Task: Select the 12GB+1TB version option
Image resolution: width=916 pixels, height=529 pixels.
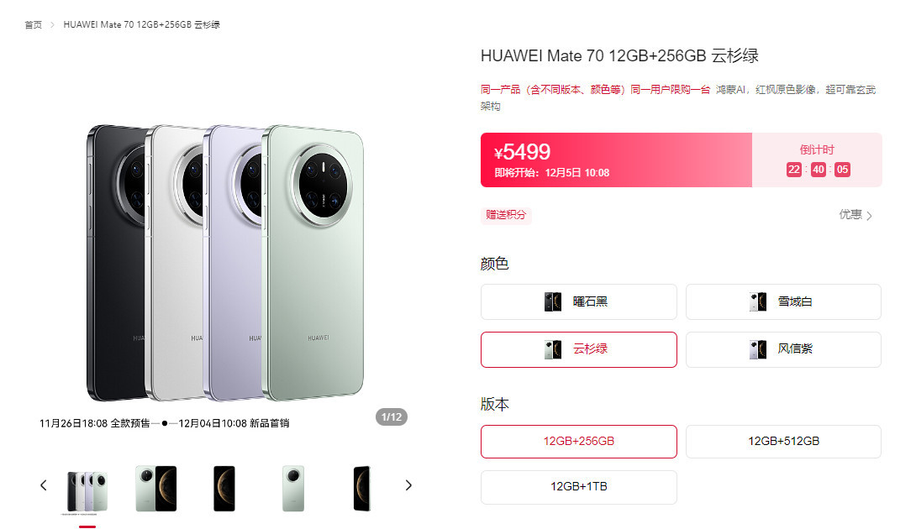Action: click(x=578, y=487)
